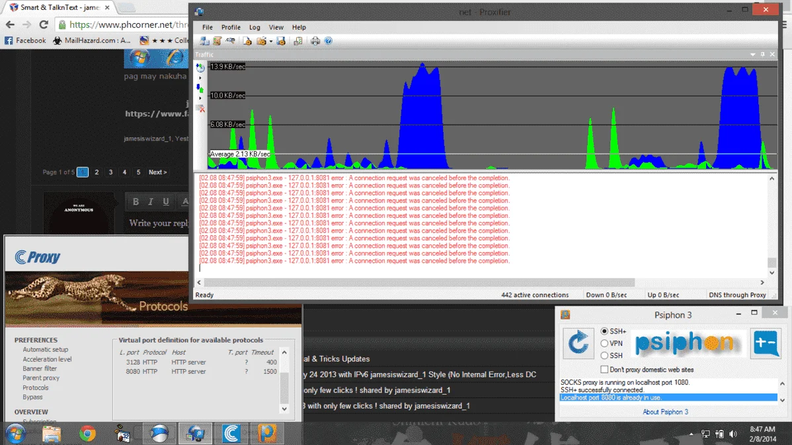
Task: Go back in Chrome browser
Action: click(10, 24)
